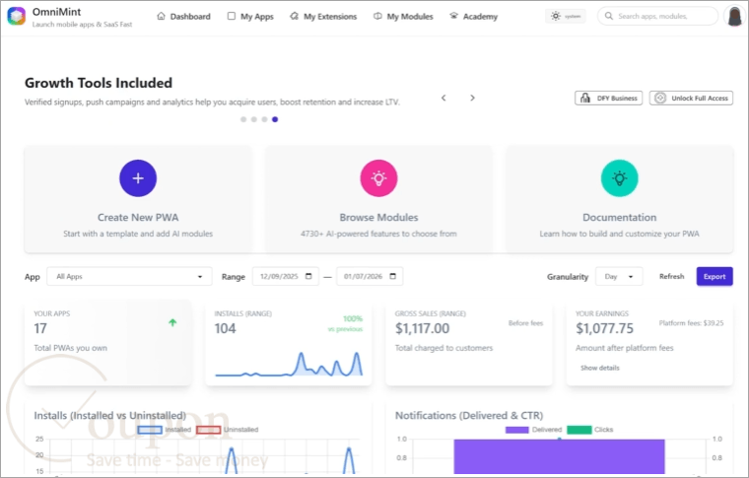749x478 pixels.
Task: Click Notifications (Delivered & CTR) chart title
Action: point(469,416)
